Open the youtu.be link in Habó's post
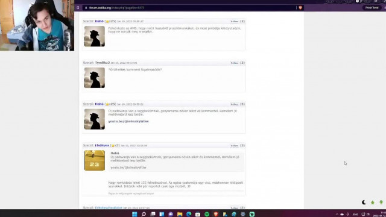 pyautogui.click(x=128, y=121)
